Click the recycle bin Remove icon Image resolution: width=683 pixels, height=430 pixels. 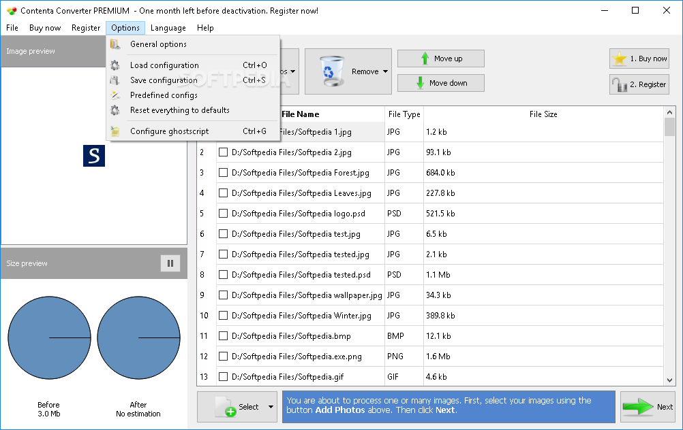click(x=331, y=71)
